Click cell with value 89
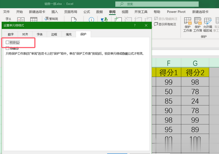The width and height of the screenshot is (219, 154). pos(195,129)
